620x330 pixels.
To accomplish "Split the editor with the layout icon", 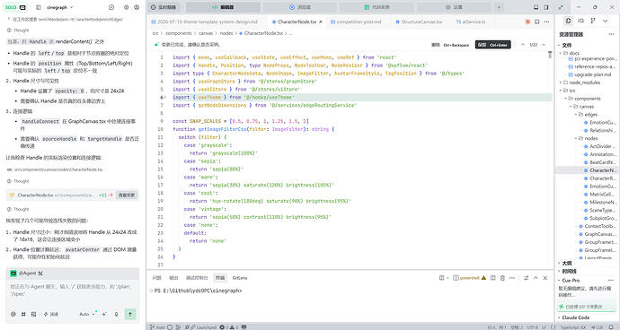I will coord(537,22).
